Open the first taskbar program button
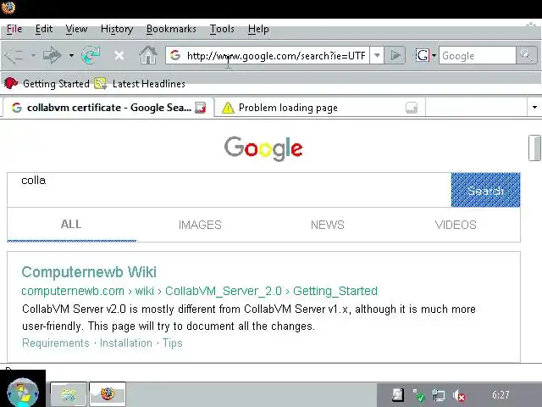This screenshot has height=407, width=542. click(69, 394)
